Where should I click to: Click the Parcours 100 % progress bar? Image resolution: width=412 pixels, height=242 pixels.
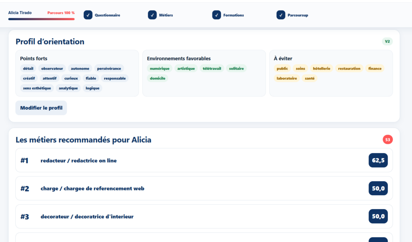[41, 19]
